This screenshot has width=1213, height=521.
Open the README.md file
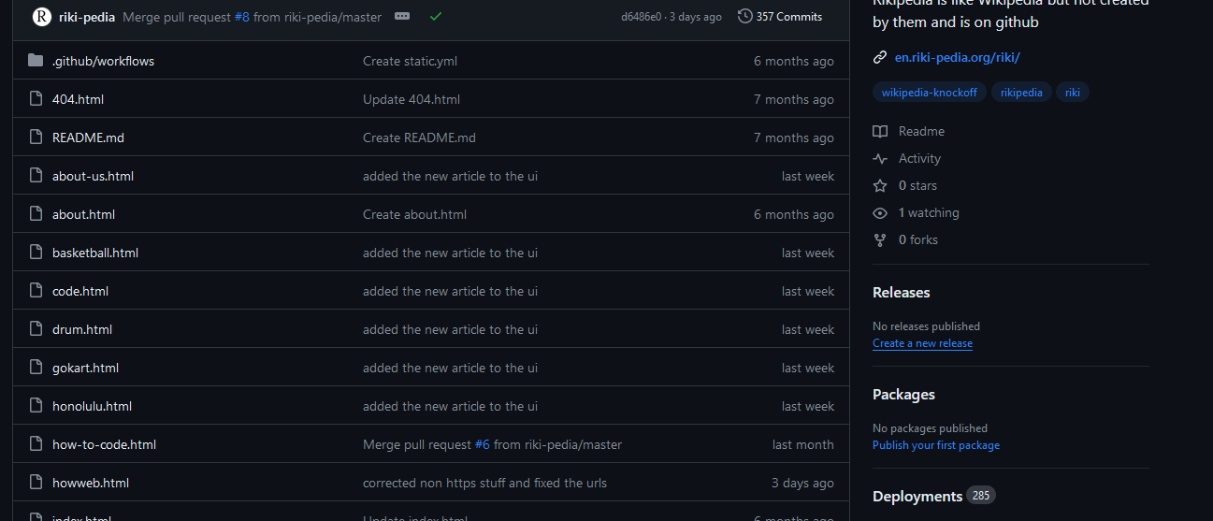pyautogui.click(x=88, y=137)
